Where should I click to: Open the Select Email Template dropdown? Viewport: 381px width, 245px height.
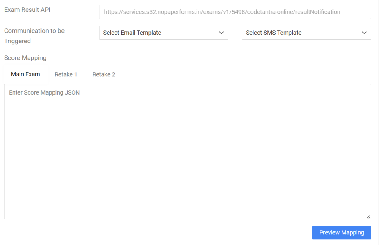(x=163, y=33)
